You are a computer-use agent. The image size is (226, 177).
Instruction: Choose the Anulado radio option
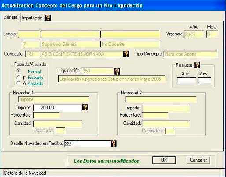pyautogui.click(x=19, y=83)
